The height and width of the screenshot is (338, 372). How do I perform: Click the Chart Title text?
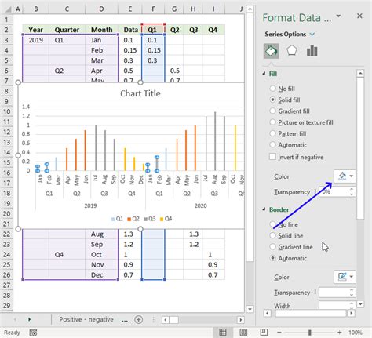coord(140,93)
